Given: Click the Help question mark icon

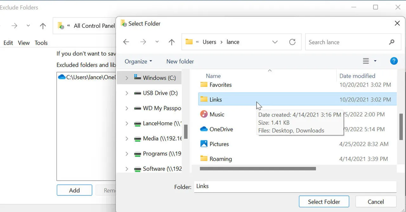Looking at the screenshot, I should pyautogui.click(x=394, y=61).
